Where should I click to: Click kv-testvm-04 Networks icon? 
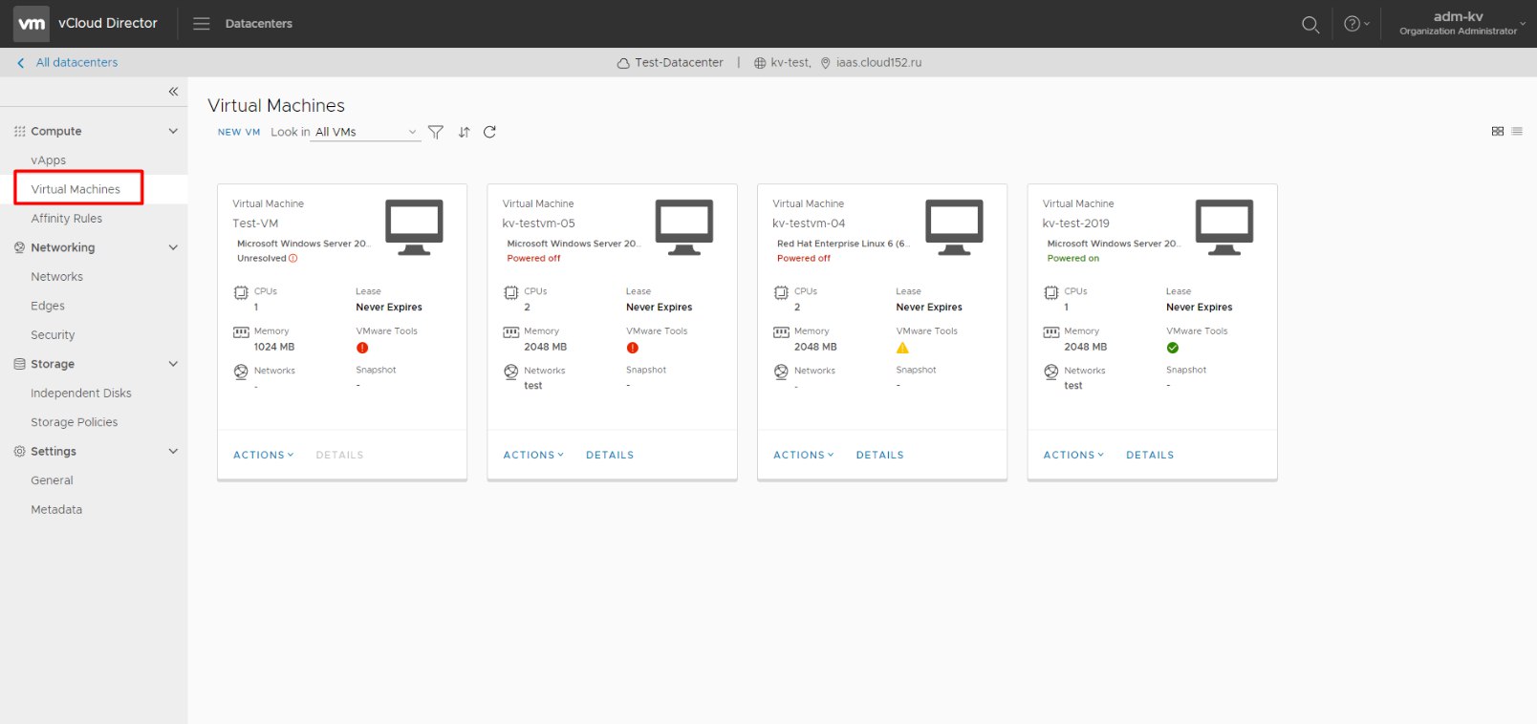click(781, 372)
